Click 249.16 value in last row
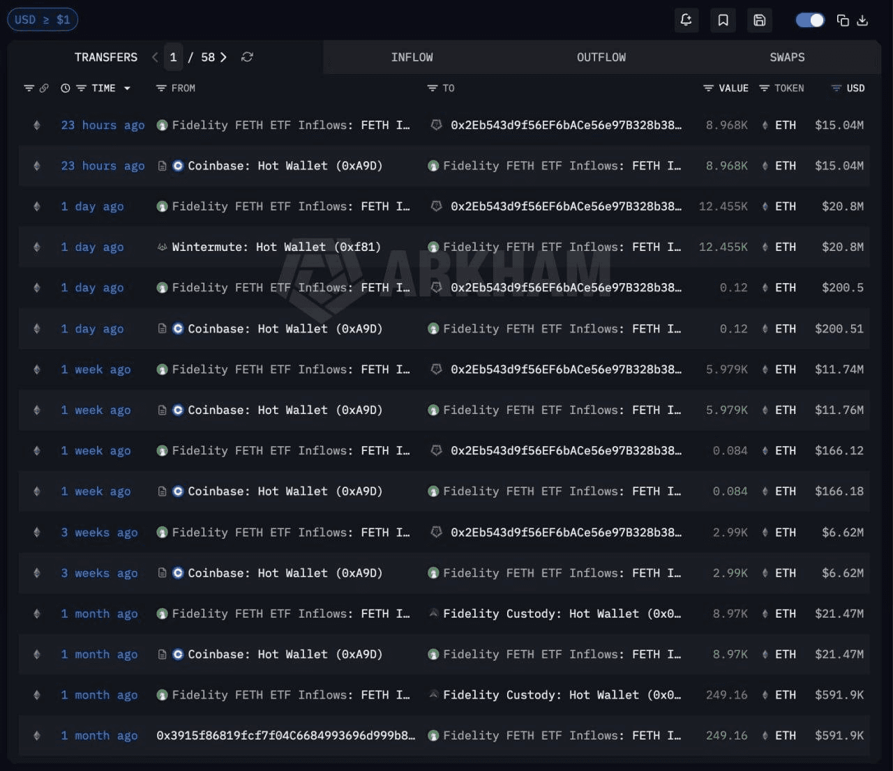 [x=727, y=735]
